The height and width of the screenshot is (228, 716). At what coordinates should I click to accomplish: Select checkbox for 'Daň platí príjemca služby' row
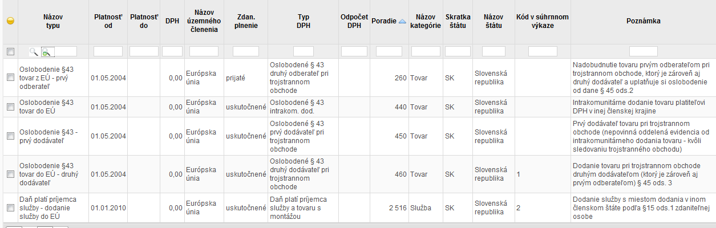point(10,208)
